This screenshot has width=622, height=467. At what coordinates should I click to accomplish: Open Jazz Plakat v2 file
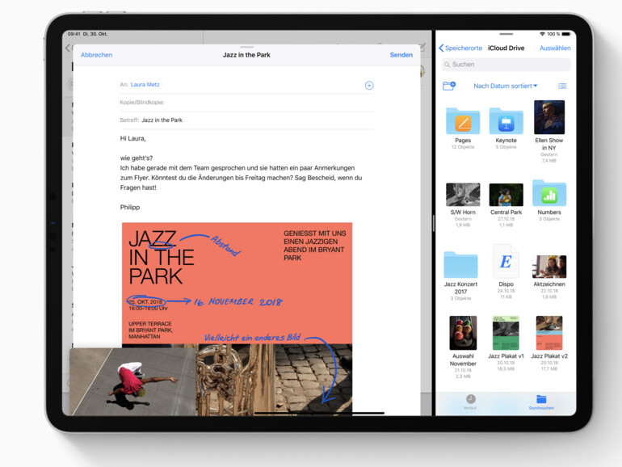[549, 333]
